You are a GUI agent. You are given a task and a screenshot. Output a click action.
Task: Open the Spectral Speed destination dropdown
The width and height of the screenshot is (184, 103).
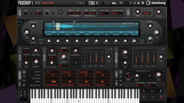coord(69,85)
